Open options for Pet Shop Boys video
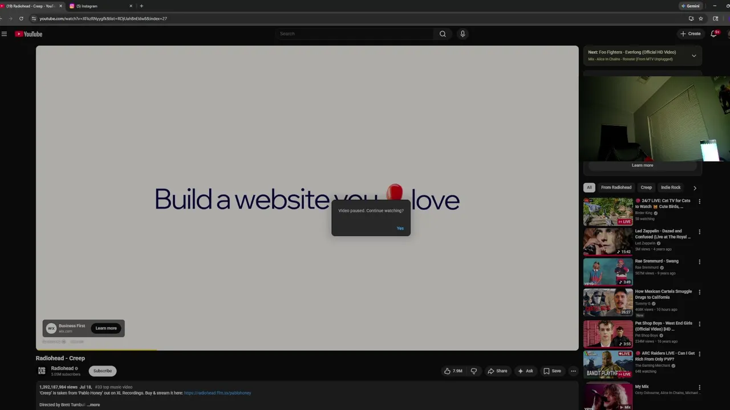Screen dimensions: 730x410 click(x=699, y=324)
